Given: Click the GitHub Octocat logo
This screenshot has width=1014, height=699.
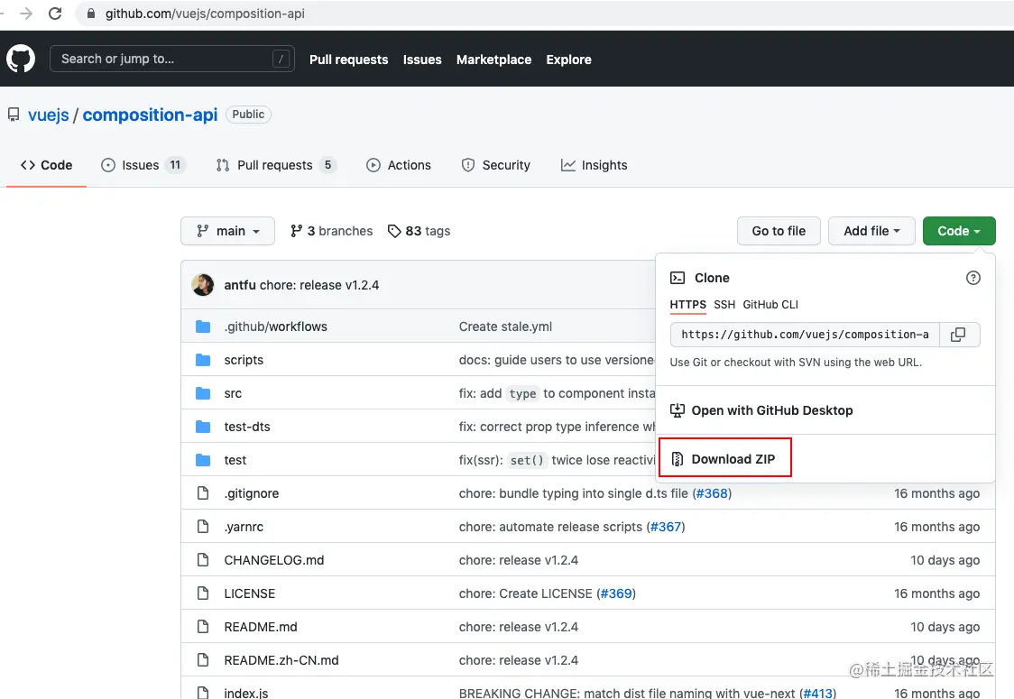Looking at the screenshot, I should (x=21, y=59).
